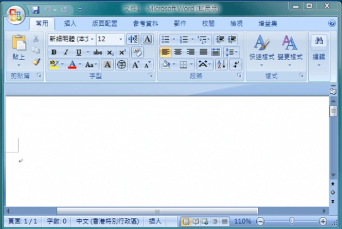Image resolution: width=342 pixels, height=229 pixels.
Task: Switch to the 版面配置 tab
Action: point(105,23)
